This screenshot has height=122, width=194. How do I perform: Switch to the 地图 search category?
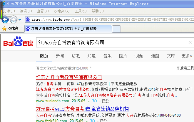pyautogui.click(x=155, y=56)
